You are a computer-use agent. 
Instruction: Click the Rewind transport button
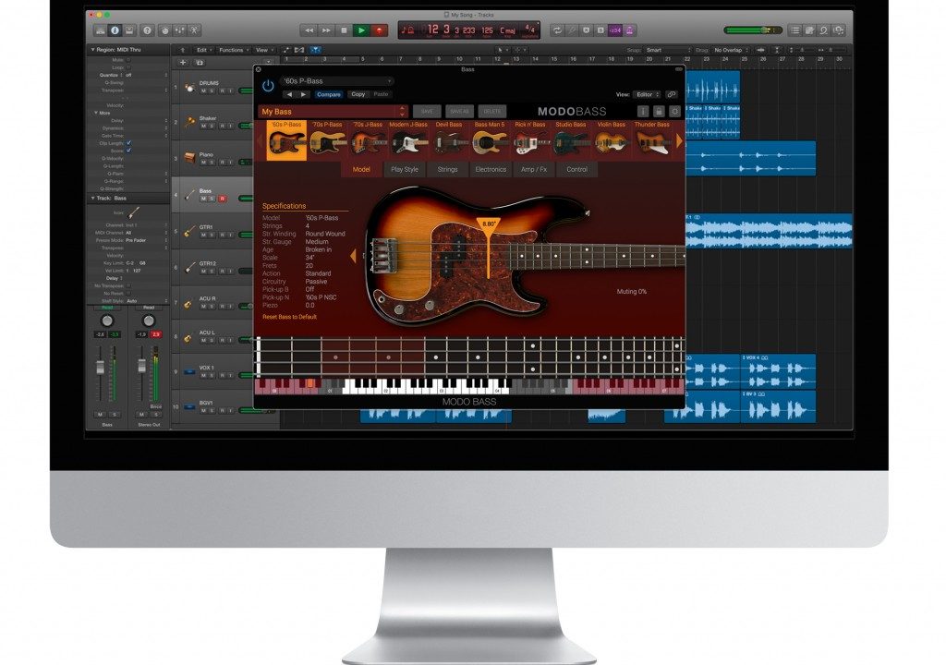click(x=309, y=30)
